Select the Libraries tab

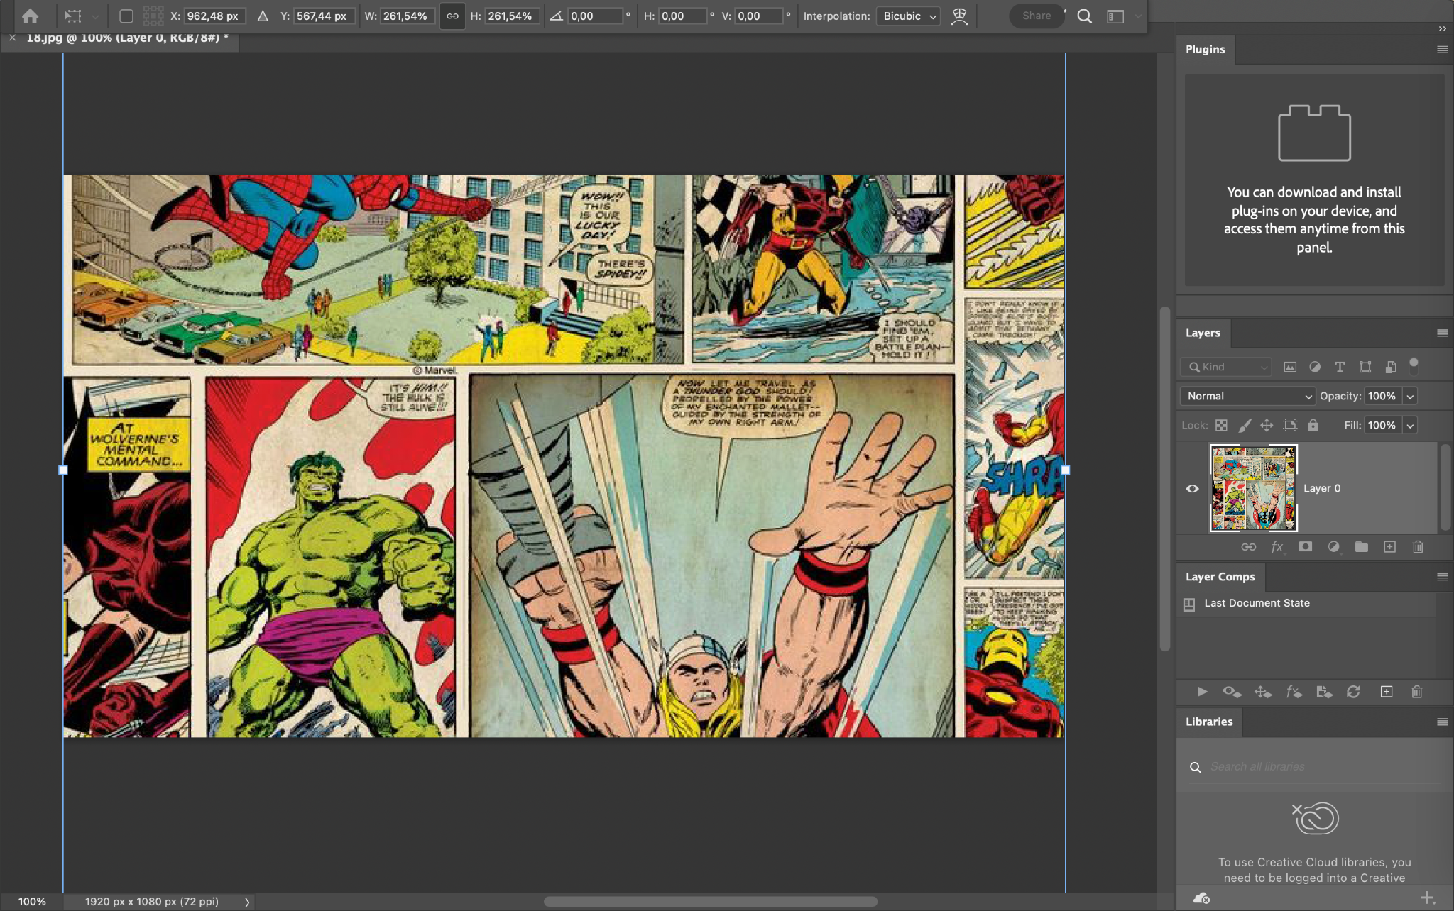pyautogui.click(x=1208, y=721)
